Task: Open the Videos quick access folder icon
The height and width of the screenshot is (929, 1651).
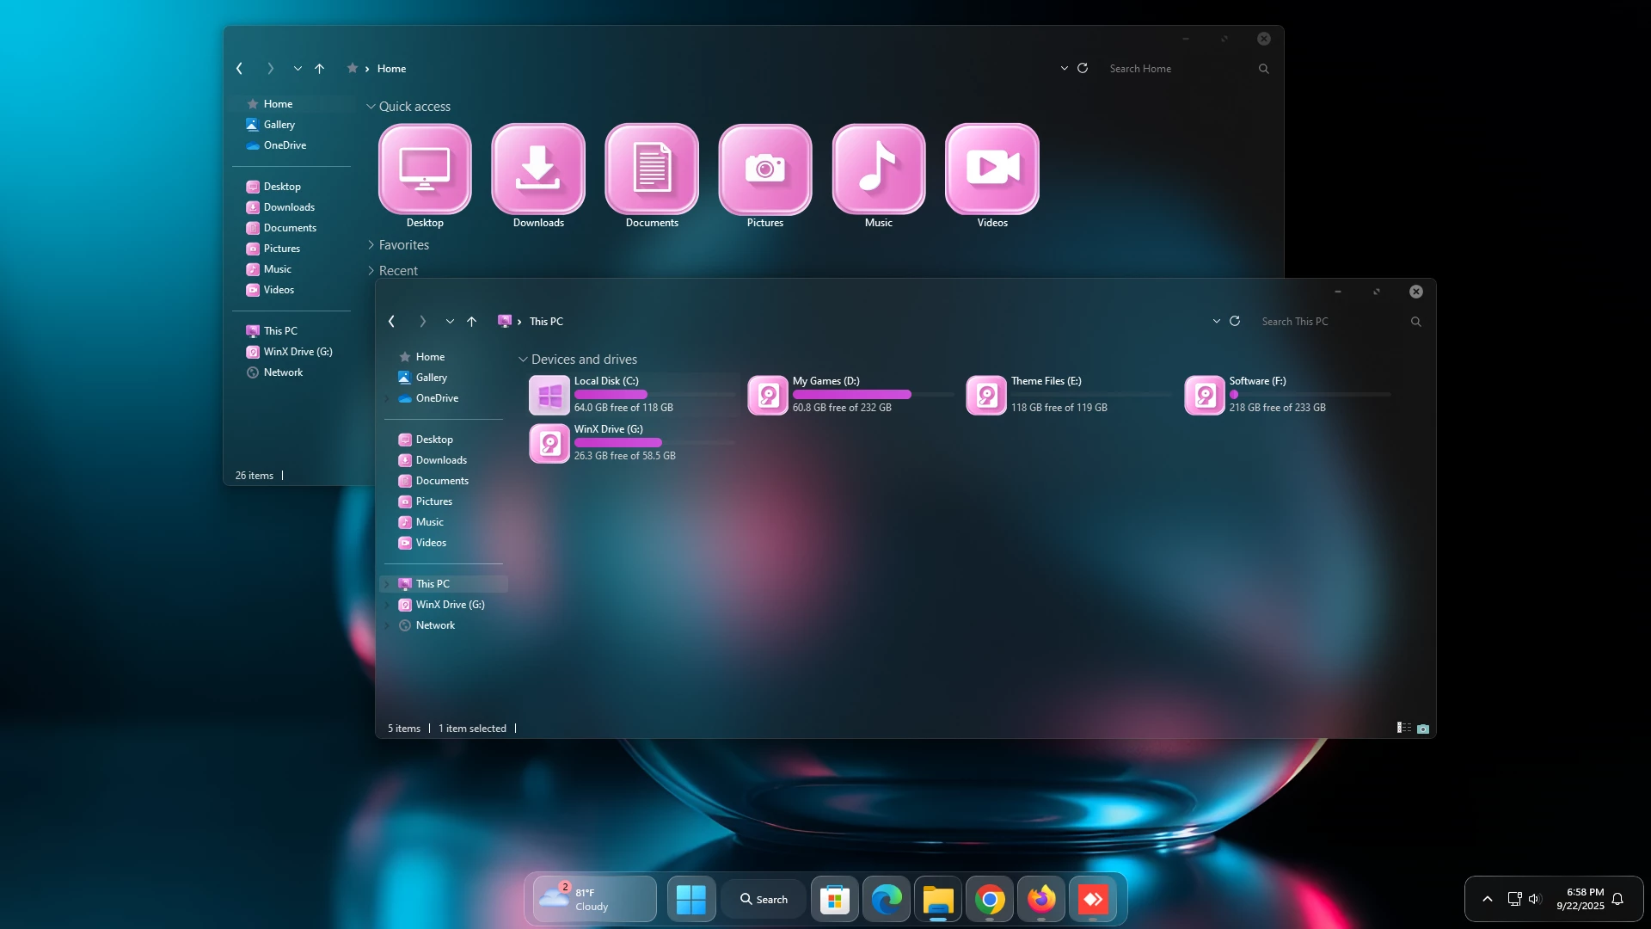Action: tap(991, 169)
